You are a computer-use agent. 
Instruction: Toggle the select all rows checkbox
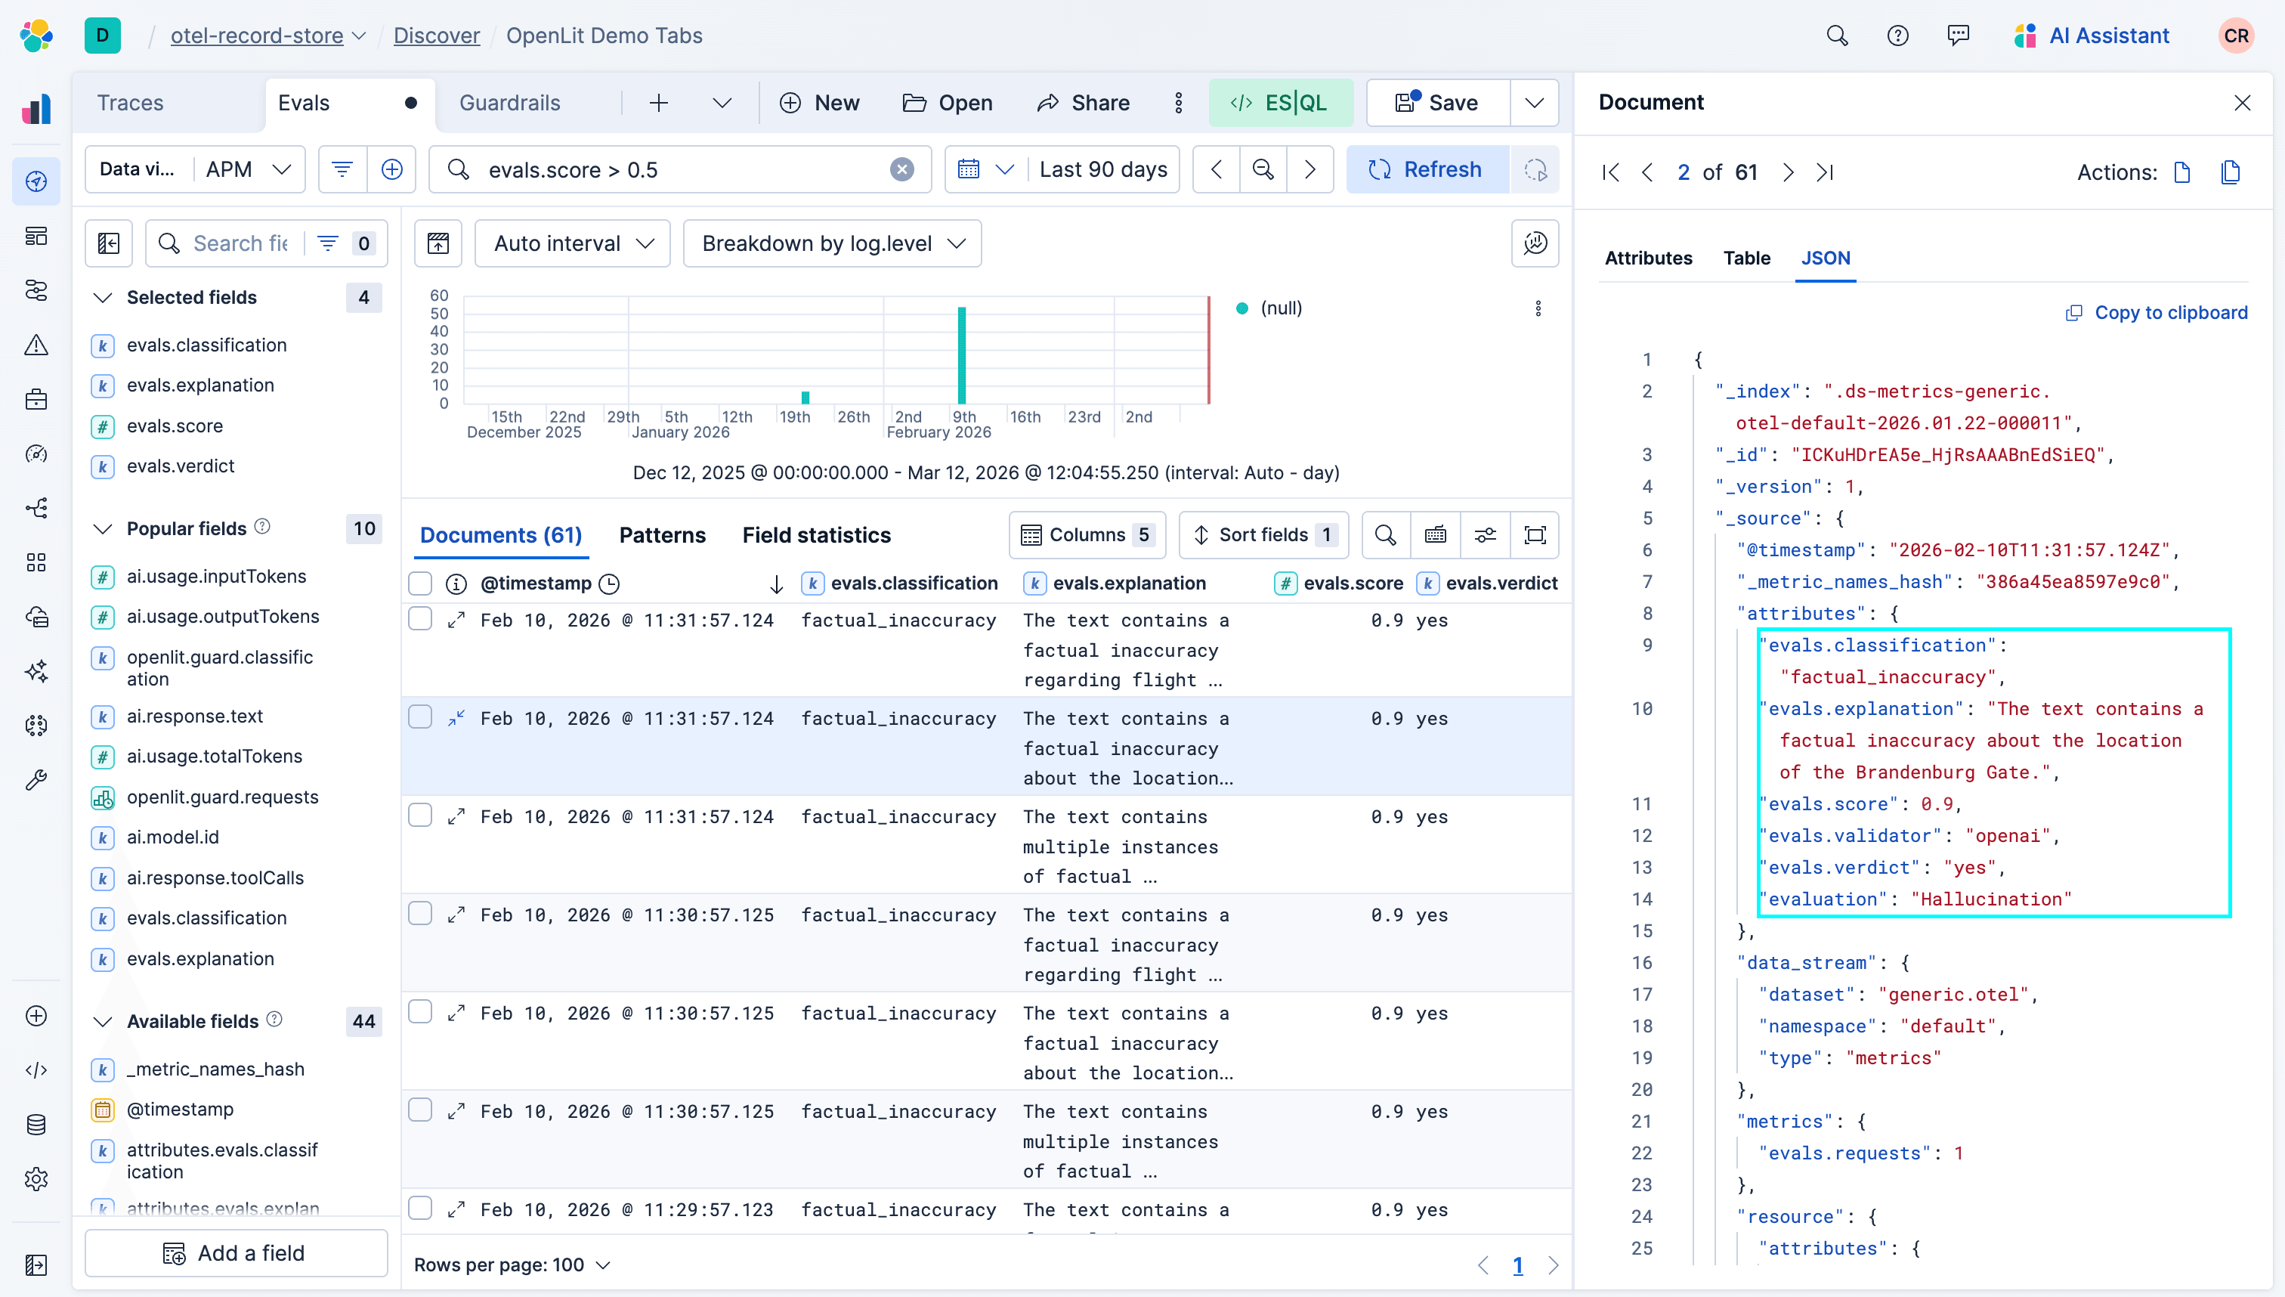[x=420, y=583]
